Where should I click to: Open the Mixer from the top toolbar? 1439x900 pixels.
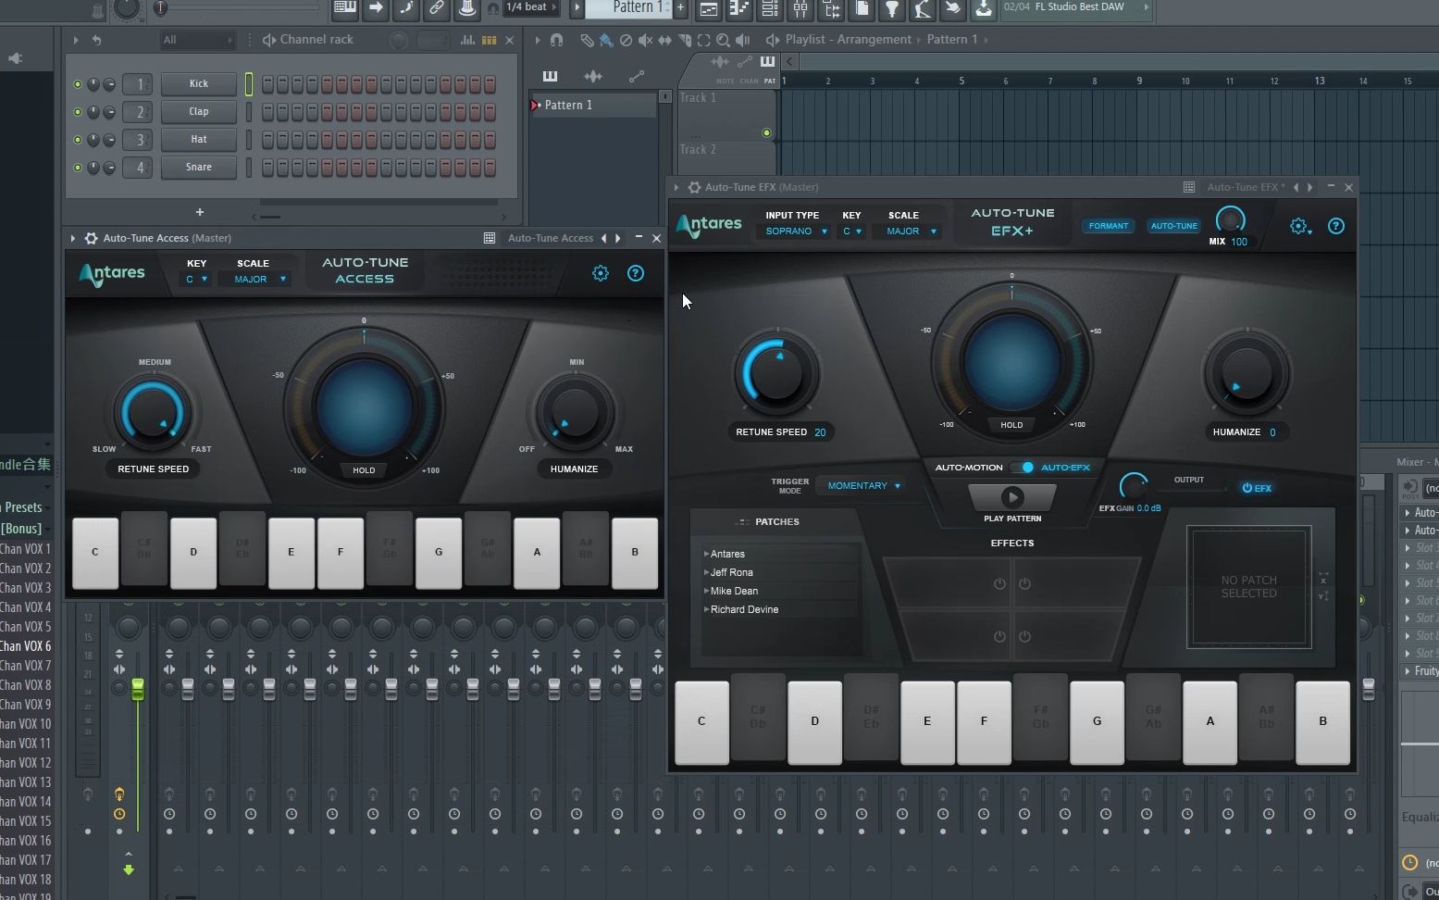coord(799,10)
